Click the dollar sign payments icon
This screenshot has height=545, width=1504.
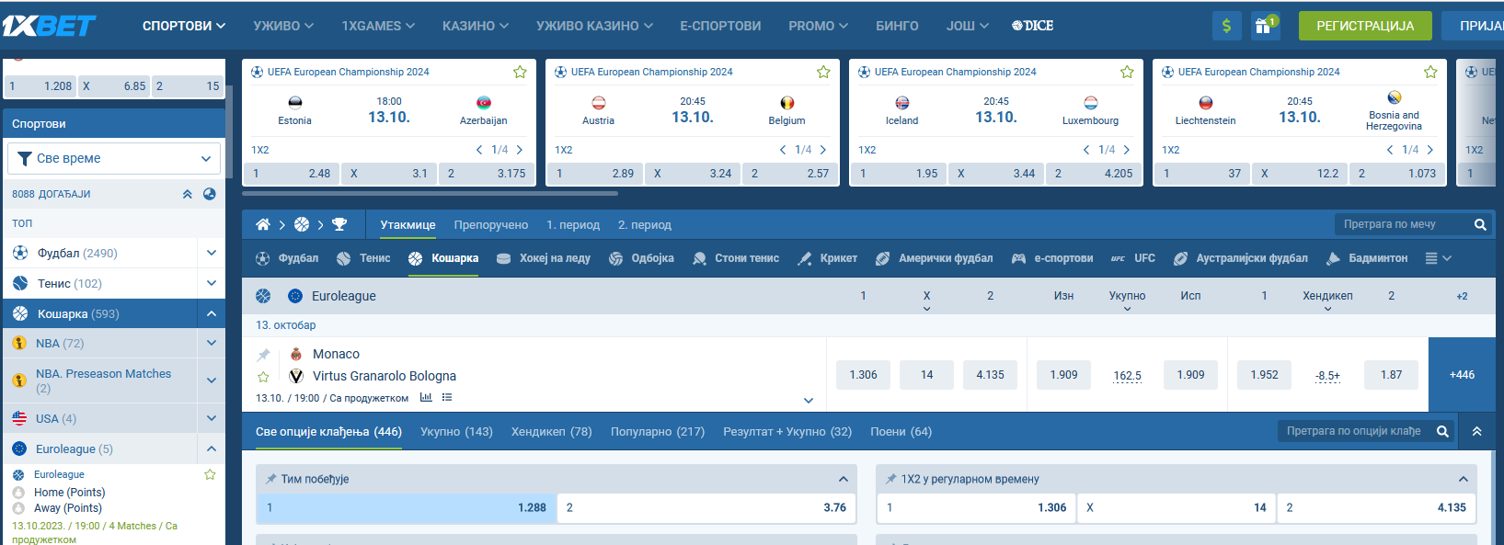click(1226, 26)
